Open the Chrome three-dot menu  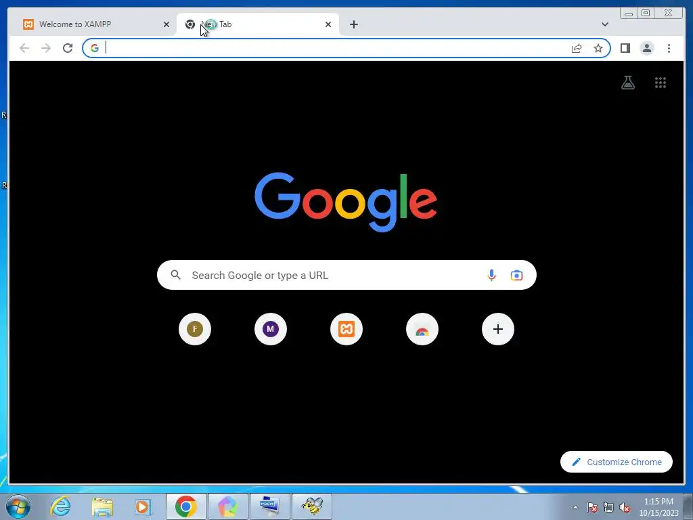point(669,48)
